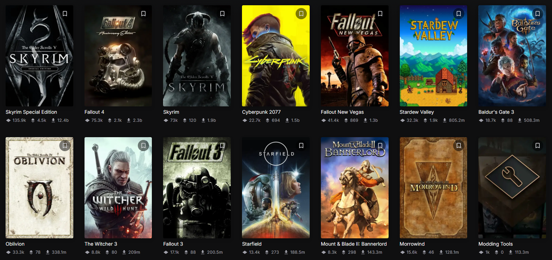Toggle the Baldur's Gate 3 bookmark icon
552x260 pixels.
point(538,14)
